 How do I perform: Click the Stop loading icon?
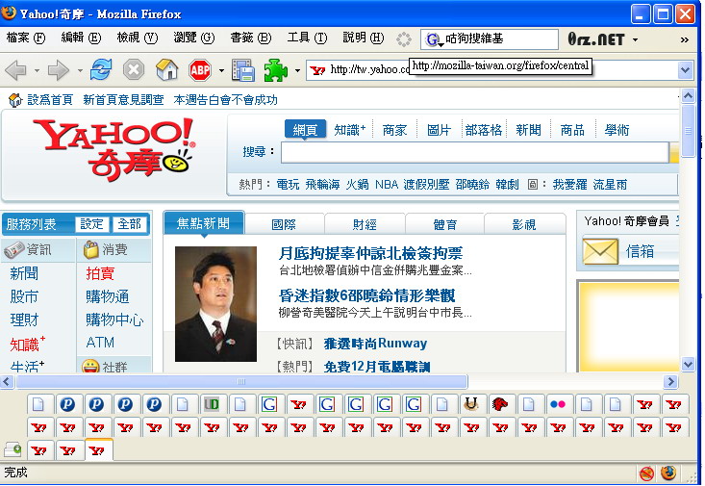point(133,69)
